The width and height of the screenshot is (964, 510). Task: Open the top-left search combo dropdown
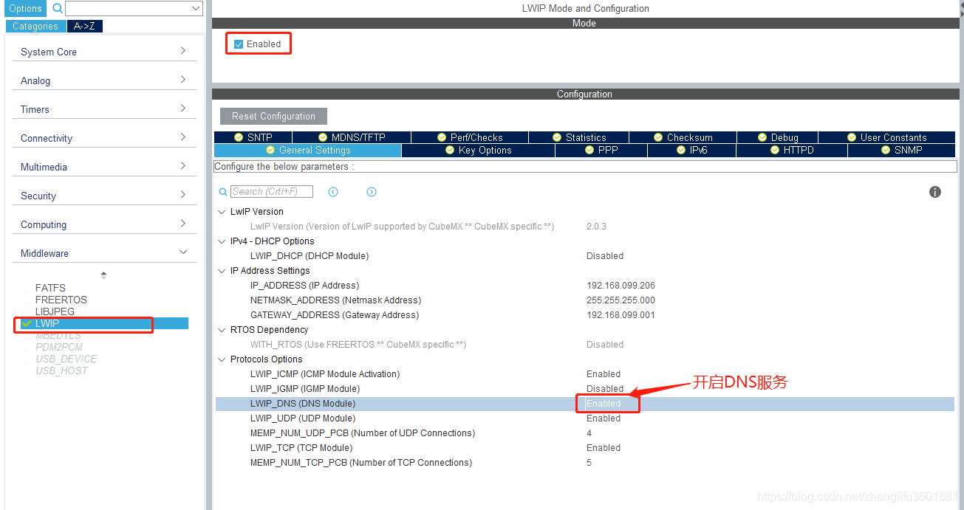click(196, 8)
